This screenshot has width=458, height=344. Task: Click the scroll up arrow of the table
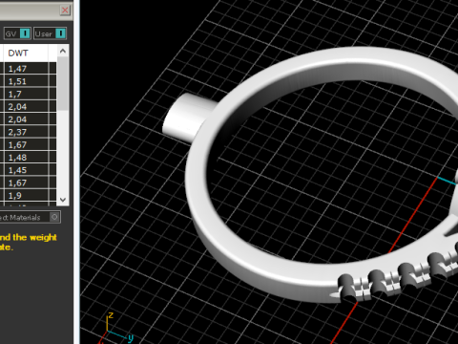coord(63,51)
